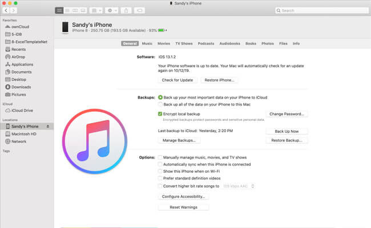Screen dimensions: 371x228
Task: Select back up to this Mac radio option
Action: point(160,104)
